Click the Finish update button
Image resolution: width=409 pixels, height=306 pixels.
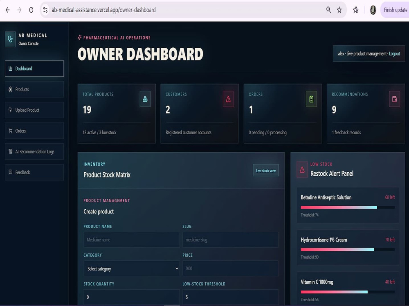(395, 10)
